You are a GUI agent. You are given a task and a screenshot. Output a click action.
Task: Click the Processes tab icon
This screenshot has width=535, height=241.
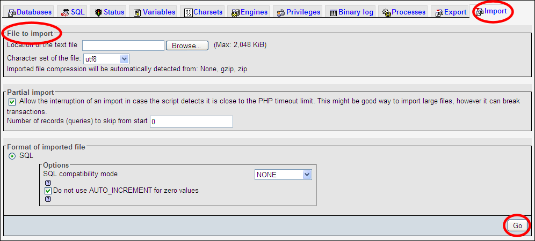pos(387,13)
